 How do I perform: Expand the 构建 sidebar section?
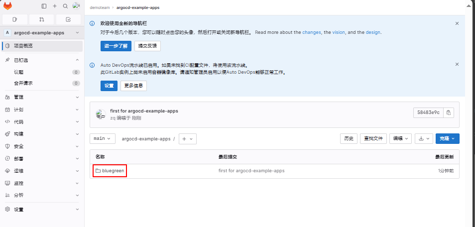pos(42,134)
